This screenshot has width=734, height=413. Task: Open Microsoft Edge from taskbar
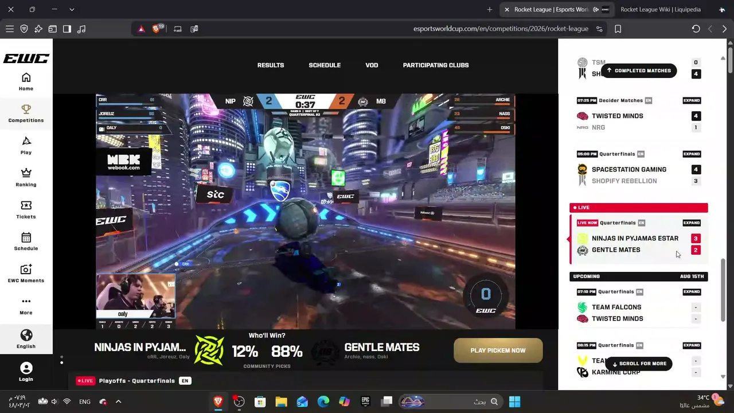pos(323,402)
